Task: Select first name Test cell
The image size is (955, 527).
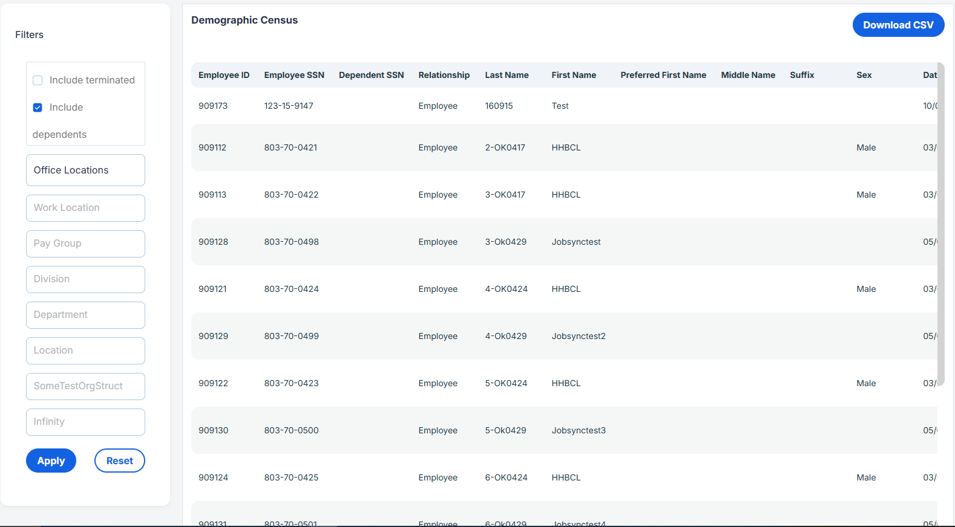Action: (560, 106)
